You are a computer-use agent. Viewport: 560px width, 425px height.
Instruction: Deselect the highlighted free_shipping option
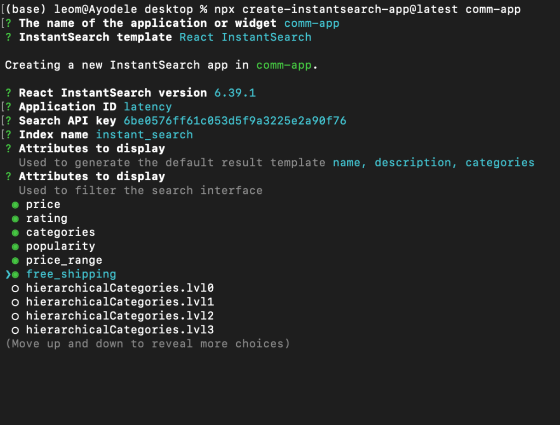click(71, 274)
